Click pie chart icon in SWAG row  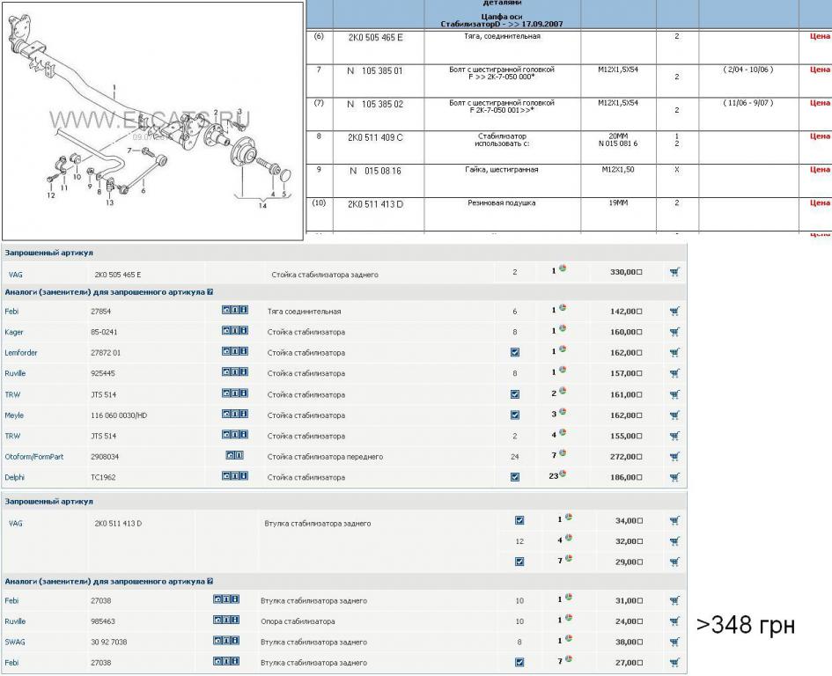click(x=568, y=638)
